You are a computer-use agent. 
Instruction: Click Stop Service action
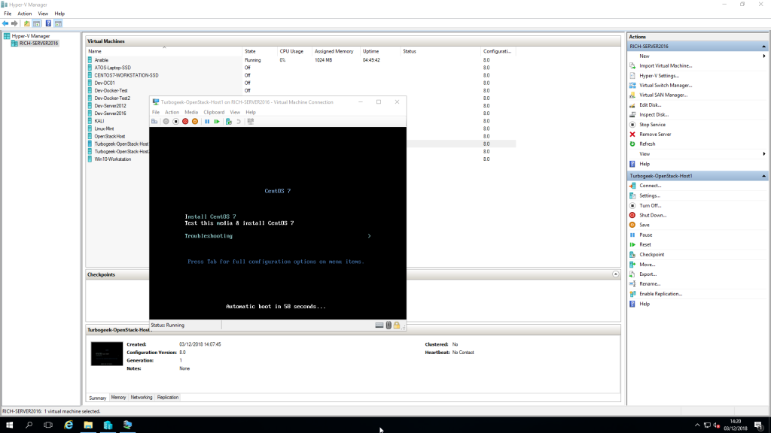tap(652, 125)
